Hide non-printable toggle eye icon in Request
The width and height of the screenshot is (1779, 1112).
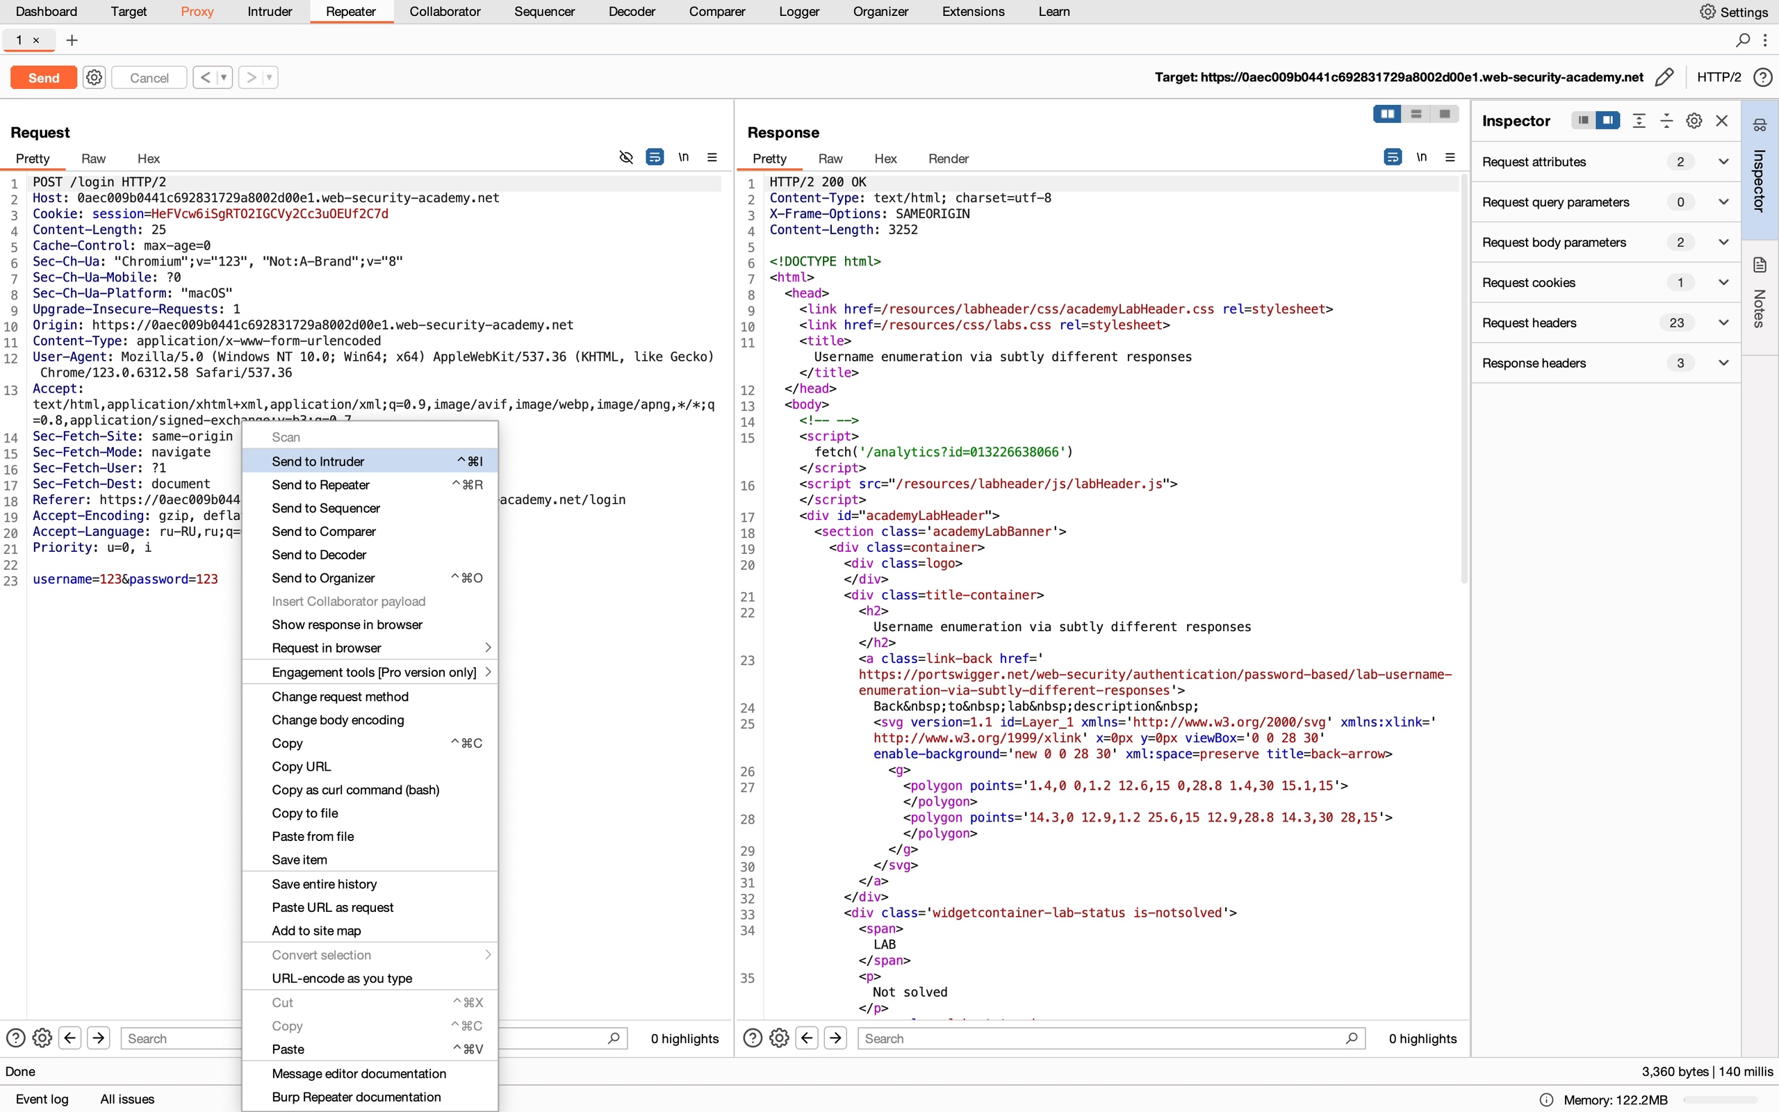coord(625,157)
